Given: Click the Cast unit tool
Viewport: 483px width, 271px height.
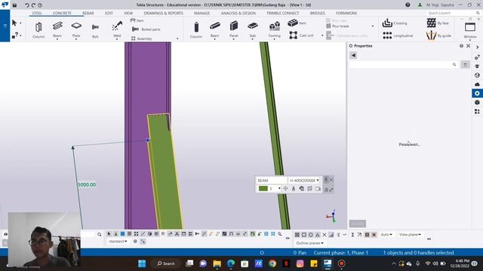Looking at the screenshot, I should (301, 35).
